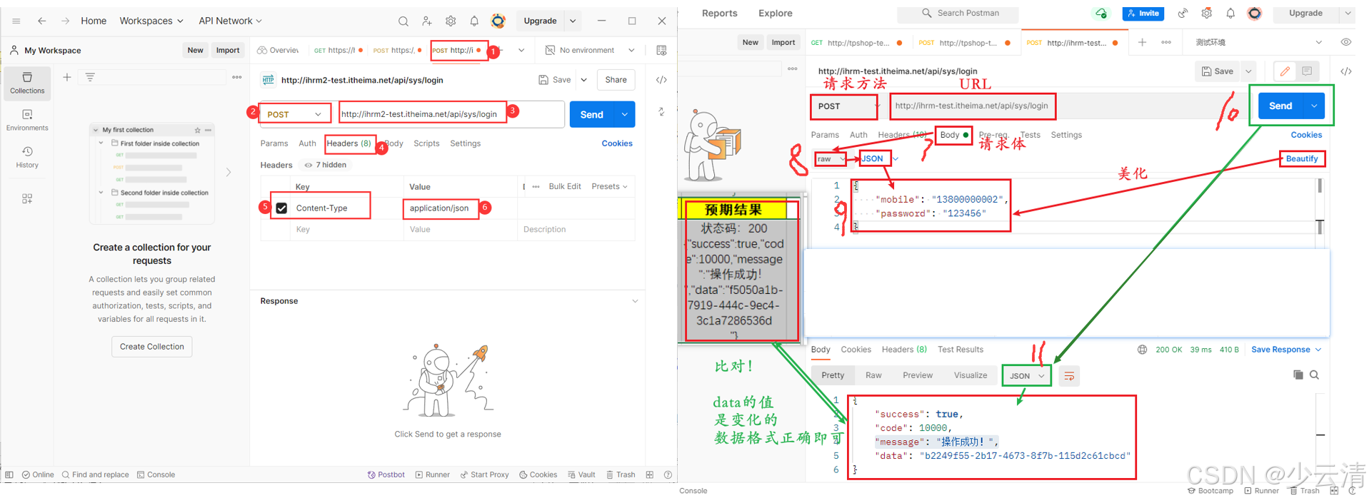Image resolution: width=1369 pixels, height=498 pixels.
Task: Open the raw body type dropdown
Action: click(831, 159)
